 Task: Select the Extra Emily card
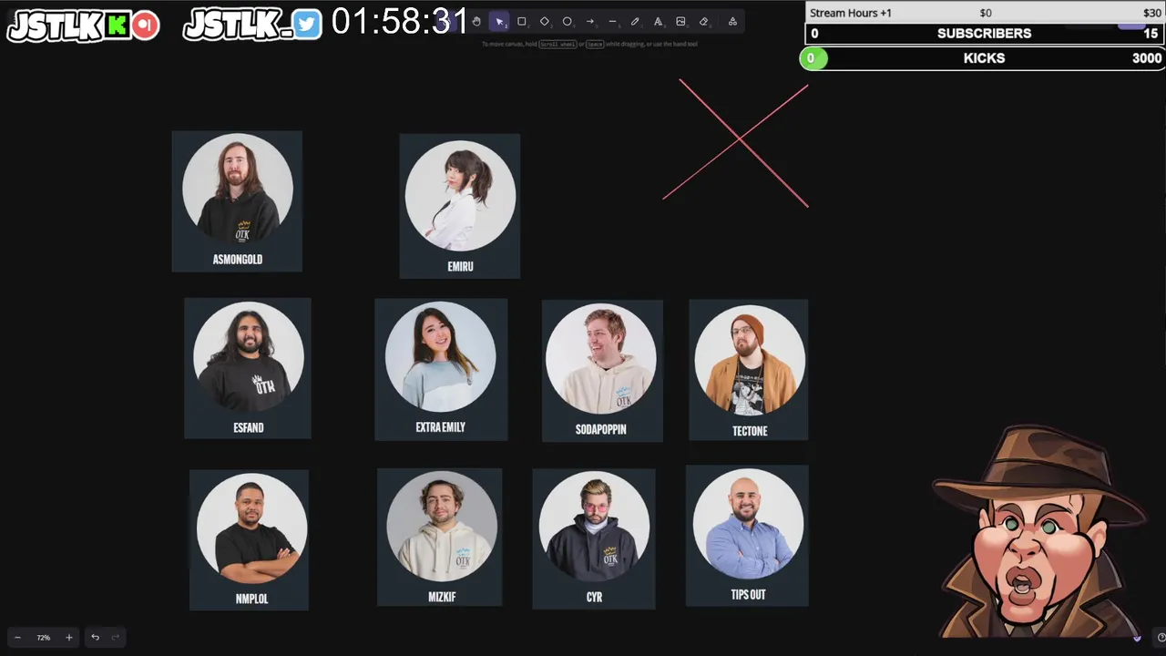tap(441, 369)
